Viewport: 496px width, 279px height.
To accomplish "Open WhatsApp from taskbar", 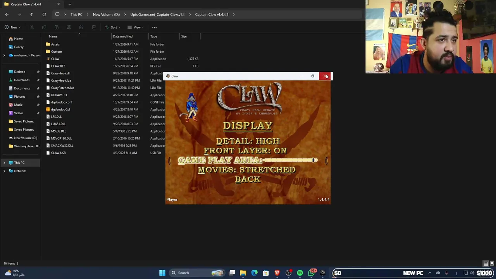I will tap(311, 273).
